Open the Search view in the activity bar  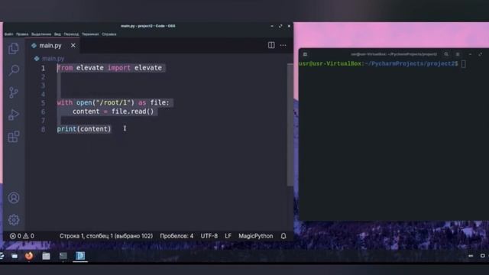coord(14,70)
